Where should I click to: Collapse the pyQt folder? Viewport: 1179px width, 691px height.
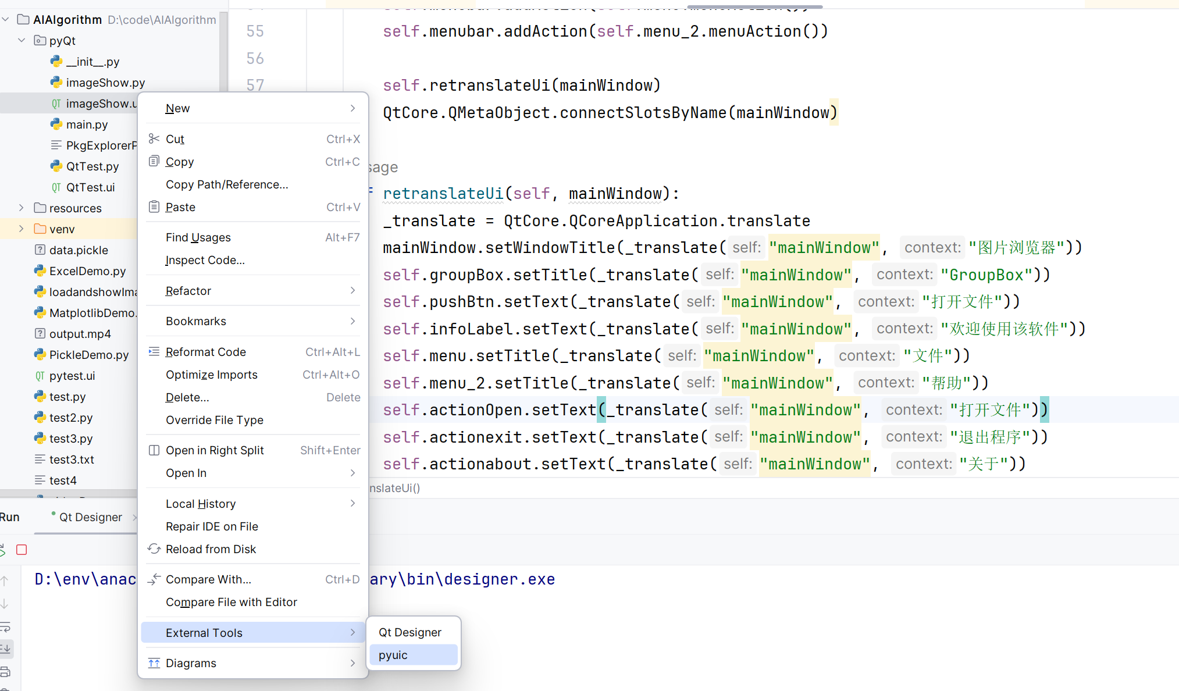22,40
